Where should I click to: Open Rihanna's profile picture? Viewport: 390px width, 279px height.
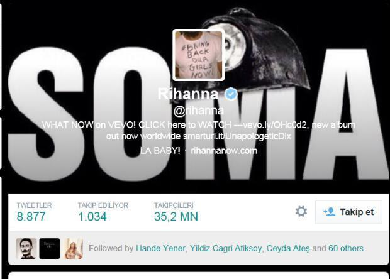(x=199, y=55)
